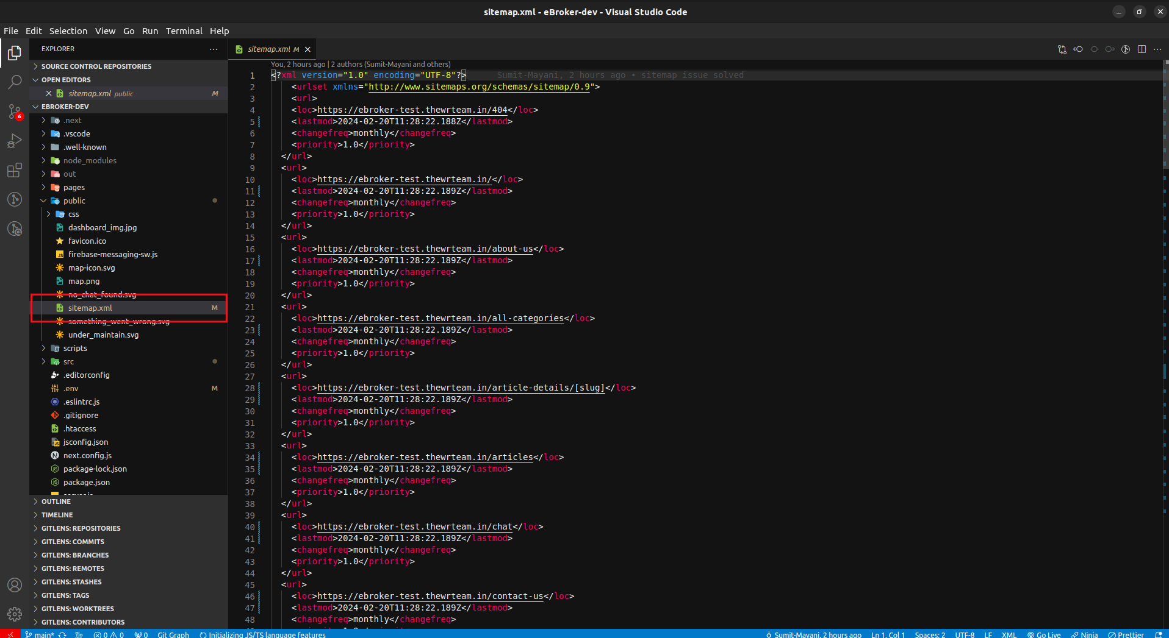Open the Help menu
The image size is (1169, 638).
tap(220, 31)
